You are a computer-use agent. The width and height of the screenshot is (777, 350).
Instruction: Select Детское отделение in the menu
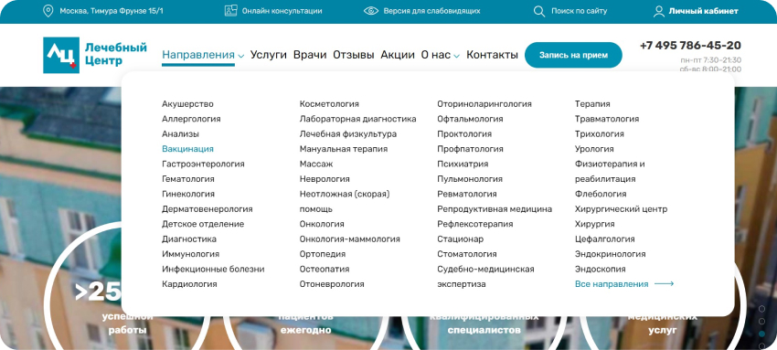pyautogui.click(x=203, y=224)
